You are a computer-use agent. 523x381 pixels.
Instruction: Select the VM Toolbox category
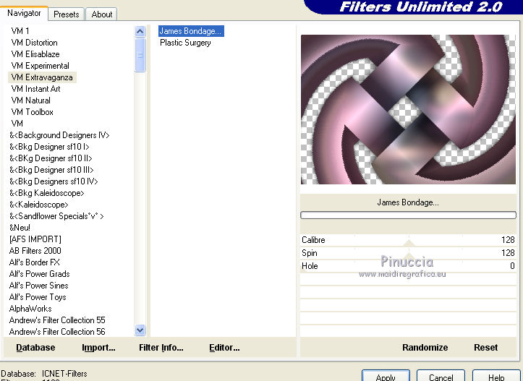point(32,112)
